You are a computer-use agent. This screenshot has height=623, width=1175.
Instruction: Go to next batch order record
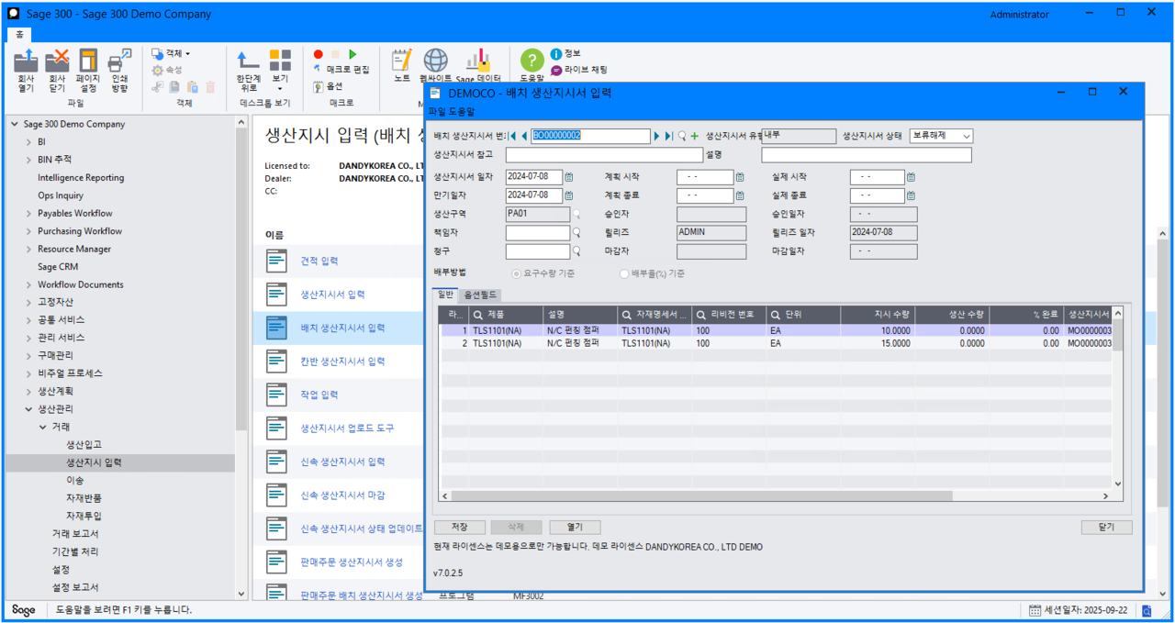(x=657, y=136)
